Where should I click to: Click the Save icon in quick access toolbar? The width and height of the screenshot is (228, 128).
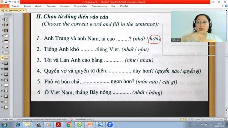(6, 2)
